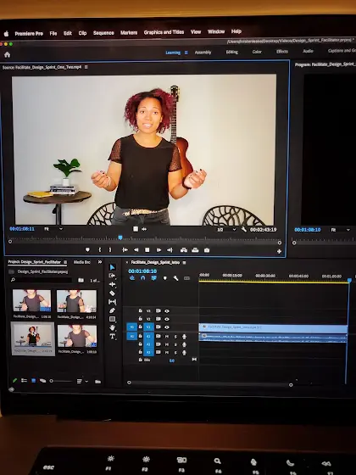
Task: Select the Hand tool
Action: tap(112, 327)
